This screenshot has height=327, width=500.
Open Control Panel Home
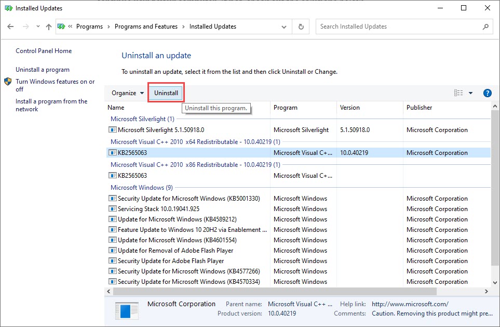point(44,51)
